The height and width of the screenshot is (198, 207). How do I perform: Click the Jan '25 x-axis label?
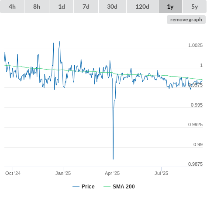click(63, 173)
